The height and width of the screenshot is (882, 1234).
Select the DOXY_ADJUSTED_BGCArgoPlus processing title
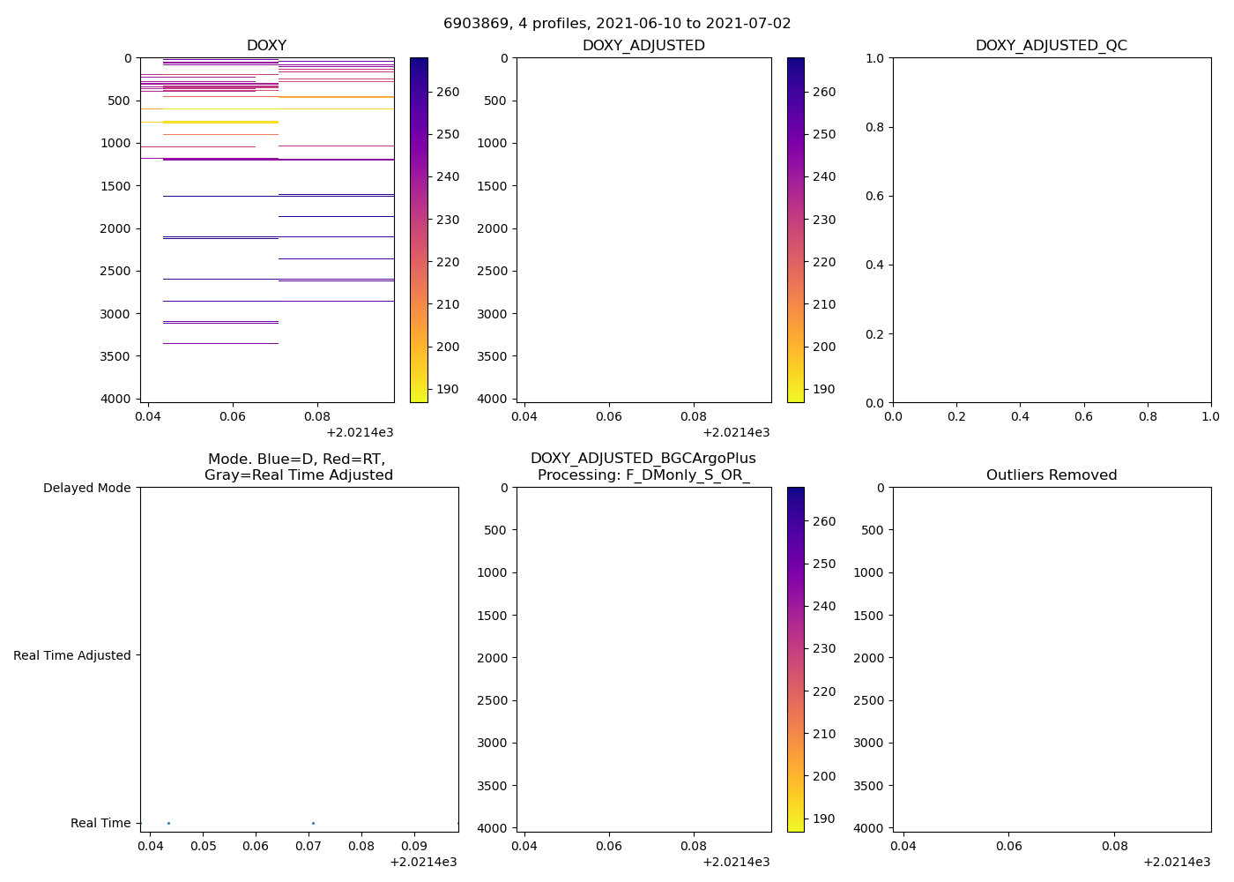[643, 467]
